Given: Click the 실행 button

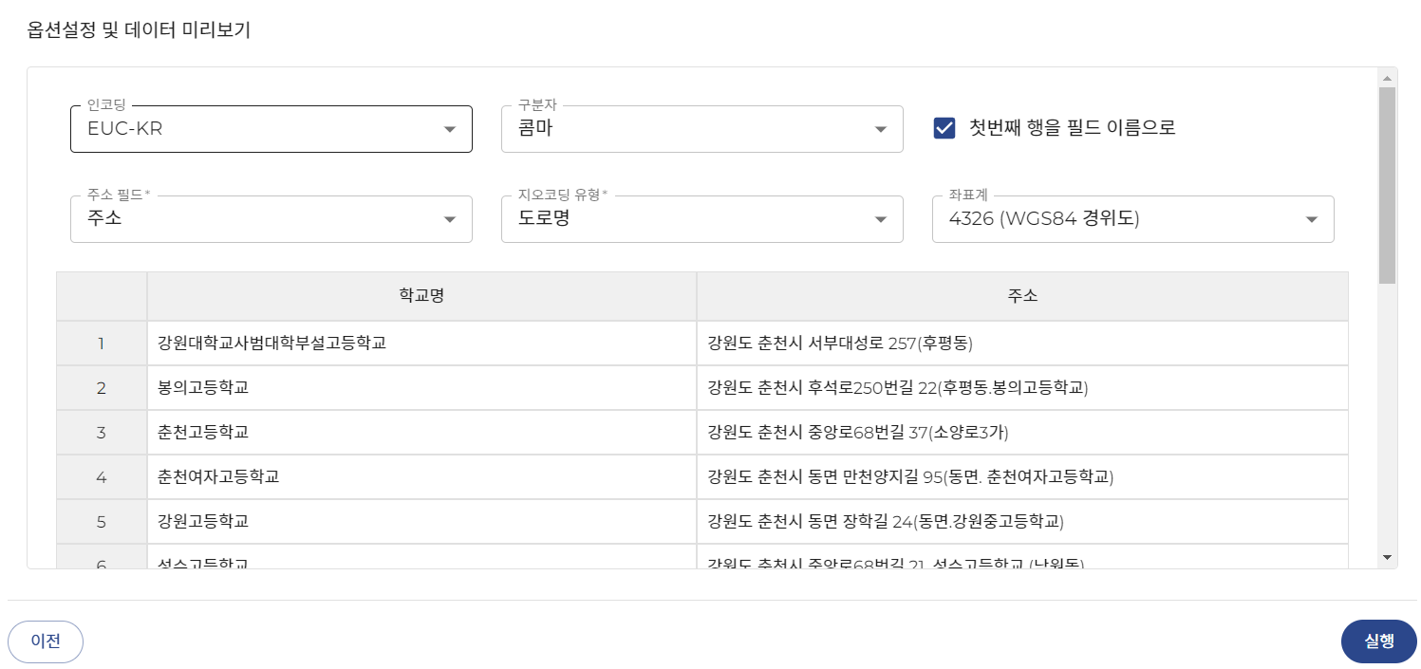Looking at the screenshot, I should pos(1378,641).
